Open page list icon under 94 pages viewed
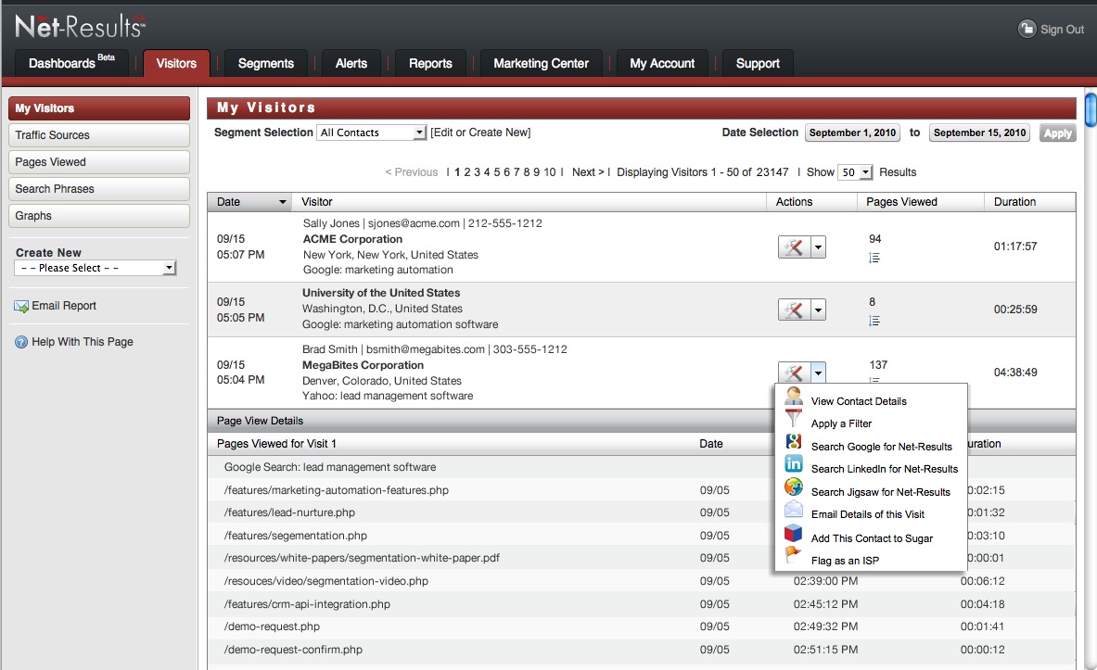Image resolution: width=1097 pixels, height=670 pixels. click(874, 258)
